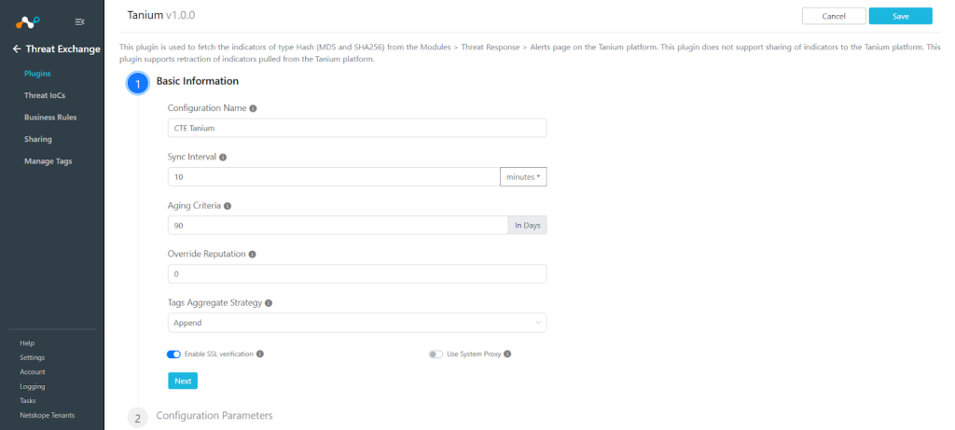Image resolution: width=955 pixels, height=430 pixels.
Task: Click the Save button
Action: 900,17
